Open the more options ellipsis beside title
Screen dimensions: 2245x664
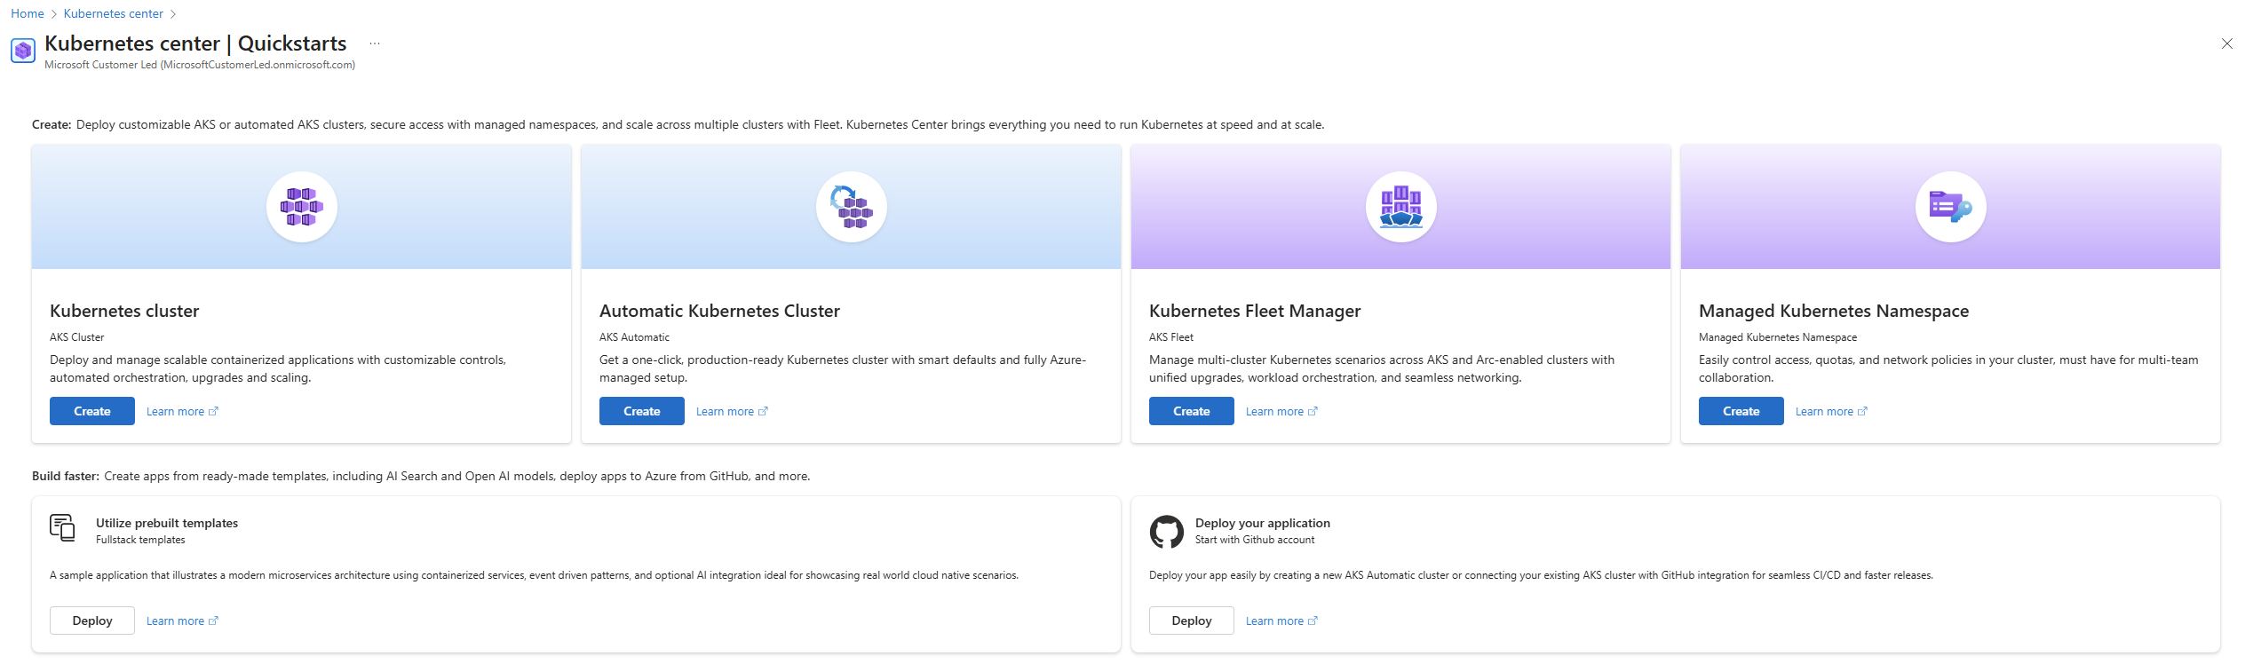coord(375,43)
